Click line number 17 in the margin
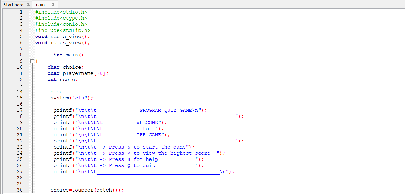The width and height of the screenshot is (405, 194). [x=19, y=110]
